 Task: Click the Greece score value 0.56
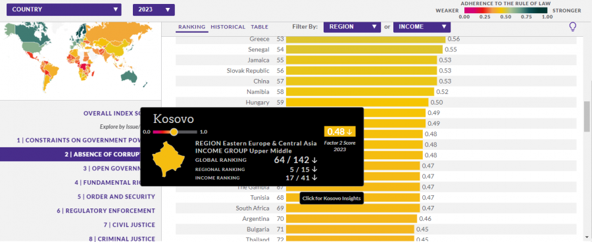453,39
